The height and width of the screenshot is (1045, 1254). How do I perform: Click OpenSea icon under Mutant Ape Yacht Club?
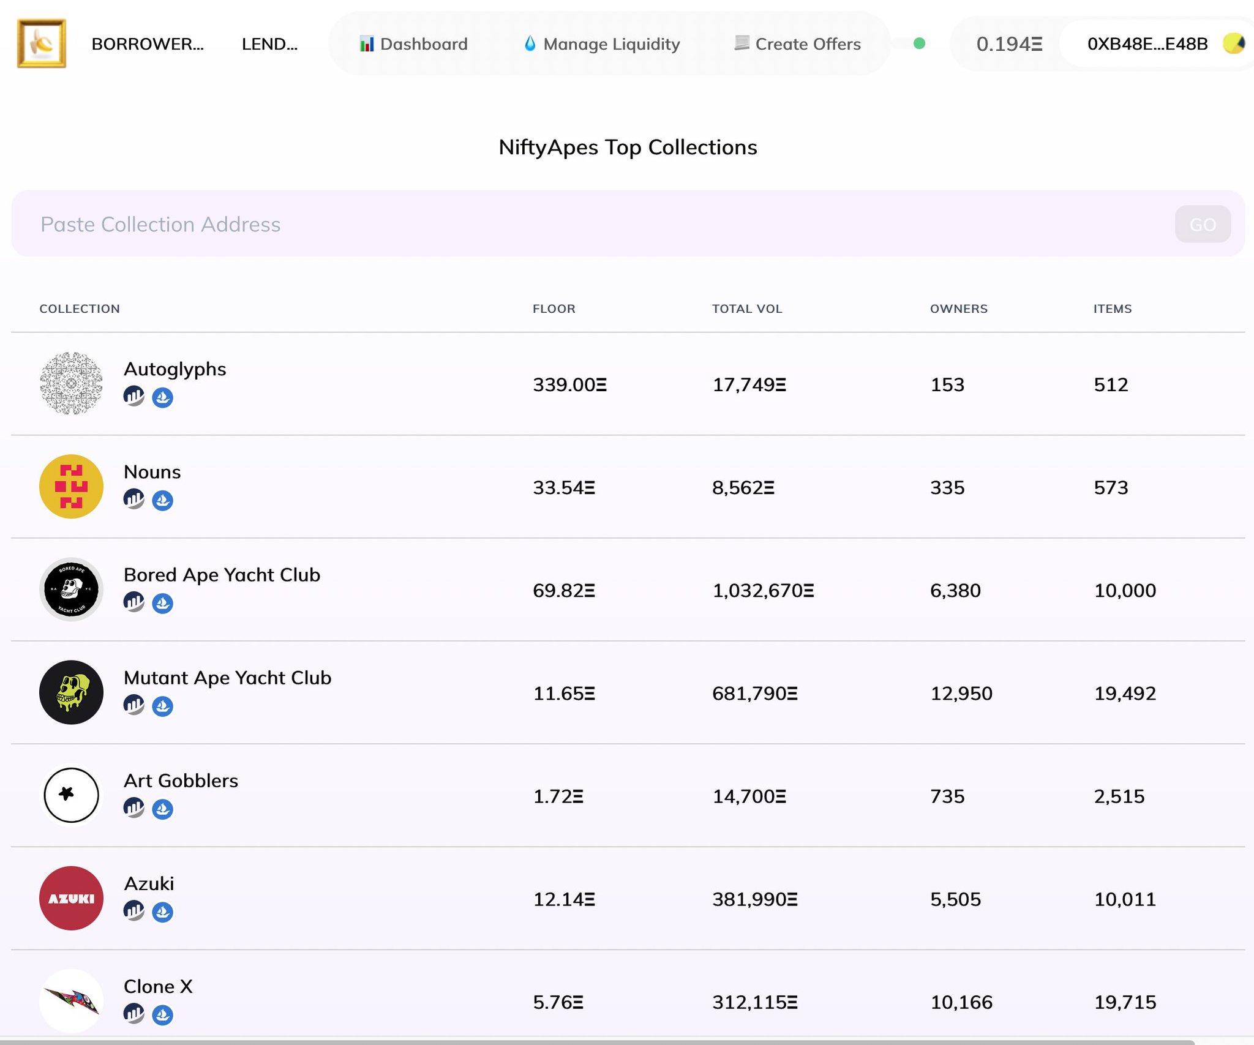click(162, 706)
